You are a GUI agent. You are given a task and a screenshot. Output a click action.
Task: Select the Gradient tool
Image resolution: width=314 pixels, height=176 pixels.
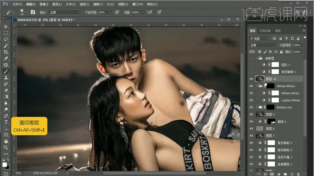pyautogui.click(x=6, y=97)
